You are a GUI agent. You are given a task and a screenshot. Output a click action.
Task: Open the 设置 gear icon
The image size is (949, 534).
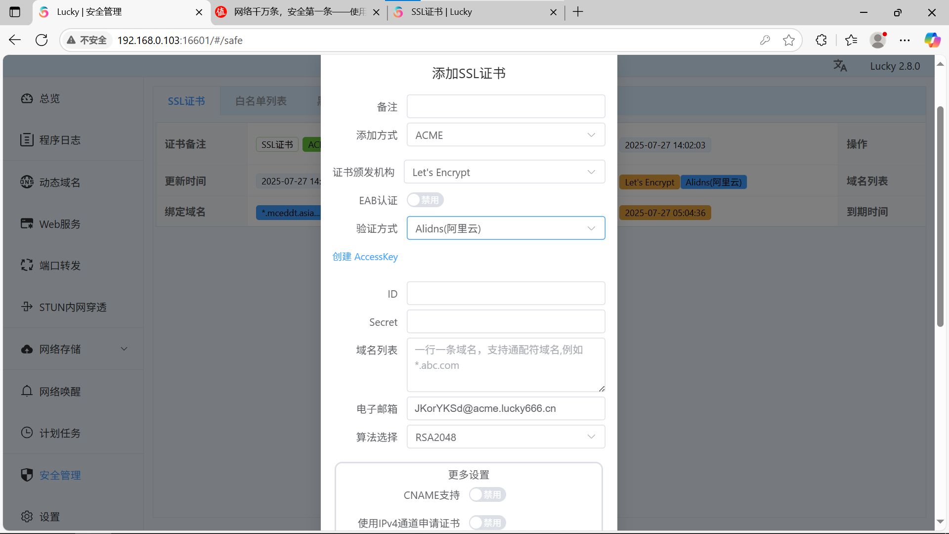pos(27,516)
